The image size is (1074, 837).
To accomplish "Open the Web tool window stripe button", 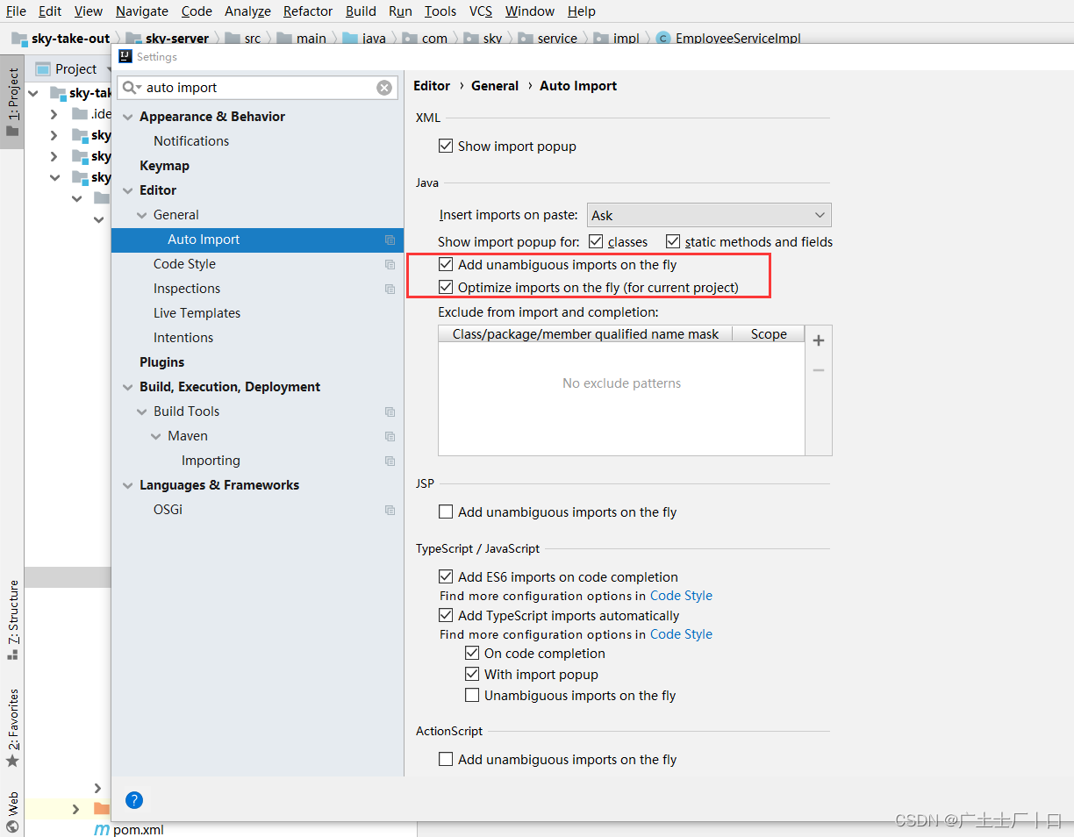I will pyautogui.click(x=12, y=812).
